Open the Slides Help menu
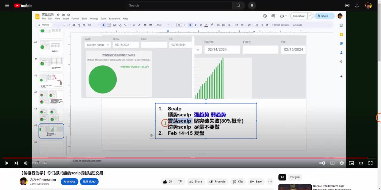Screen dimensions: 381x190 click(125, 18)
